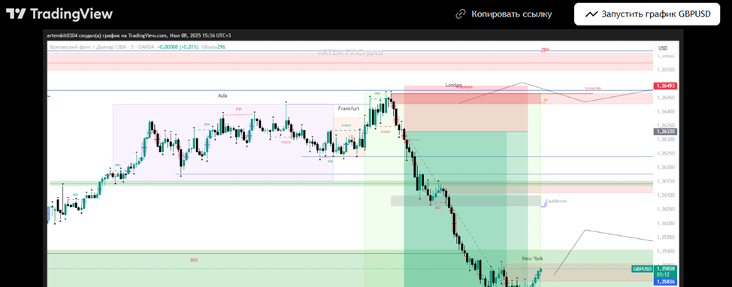Click the 1,36250 axis price

(x=666, y=153)
